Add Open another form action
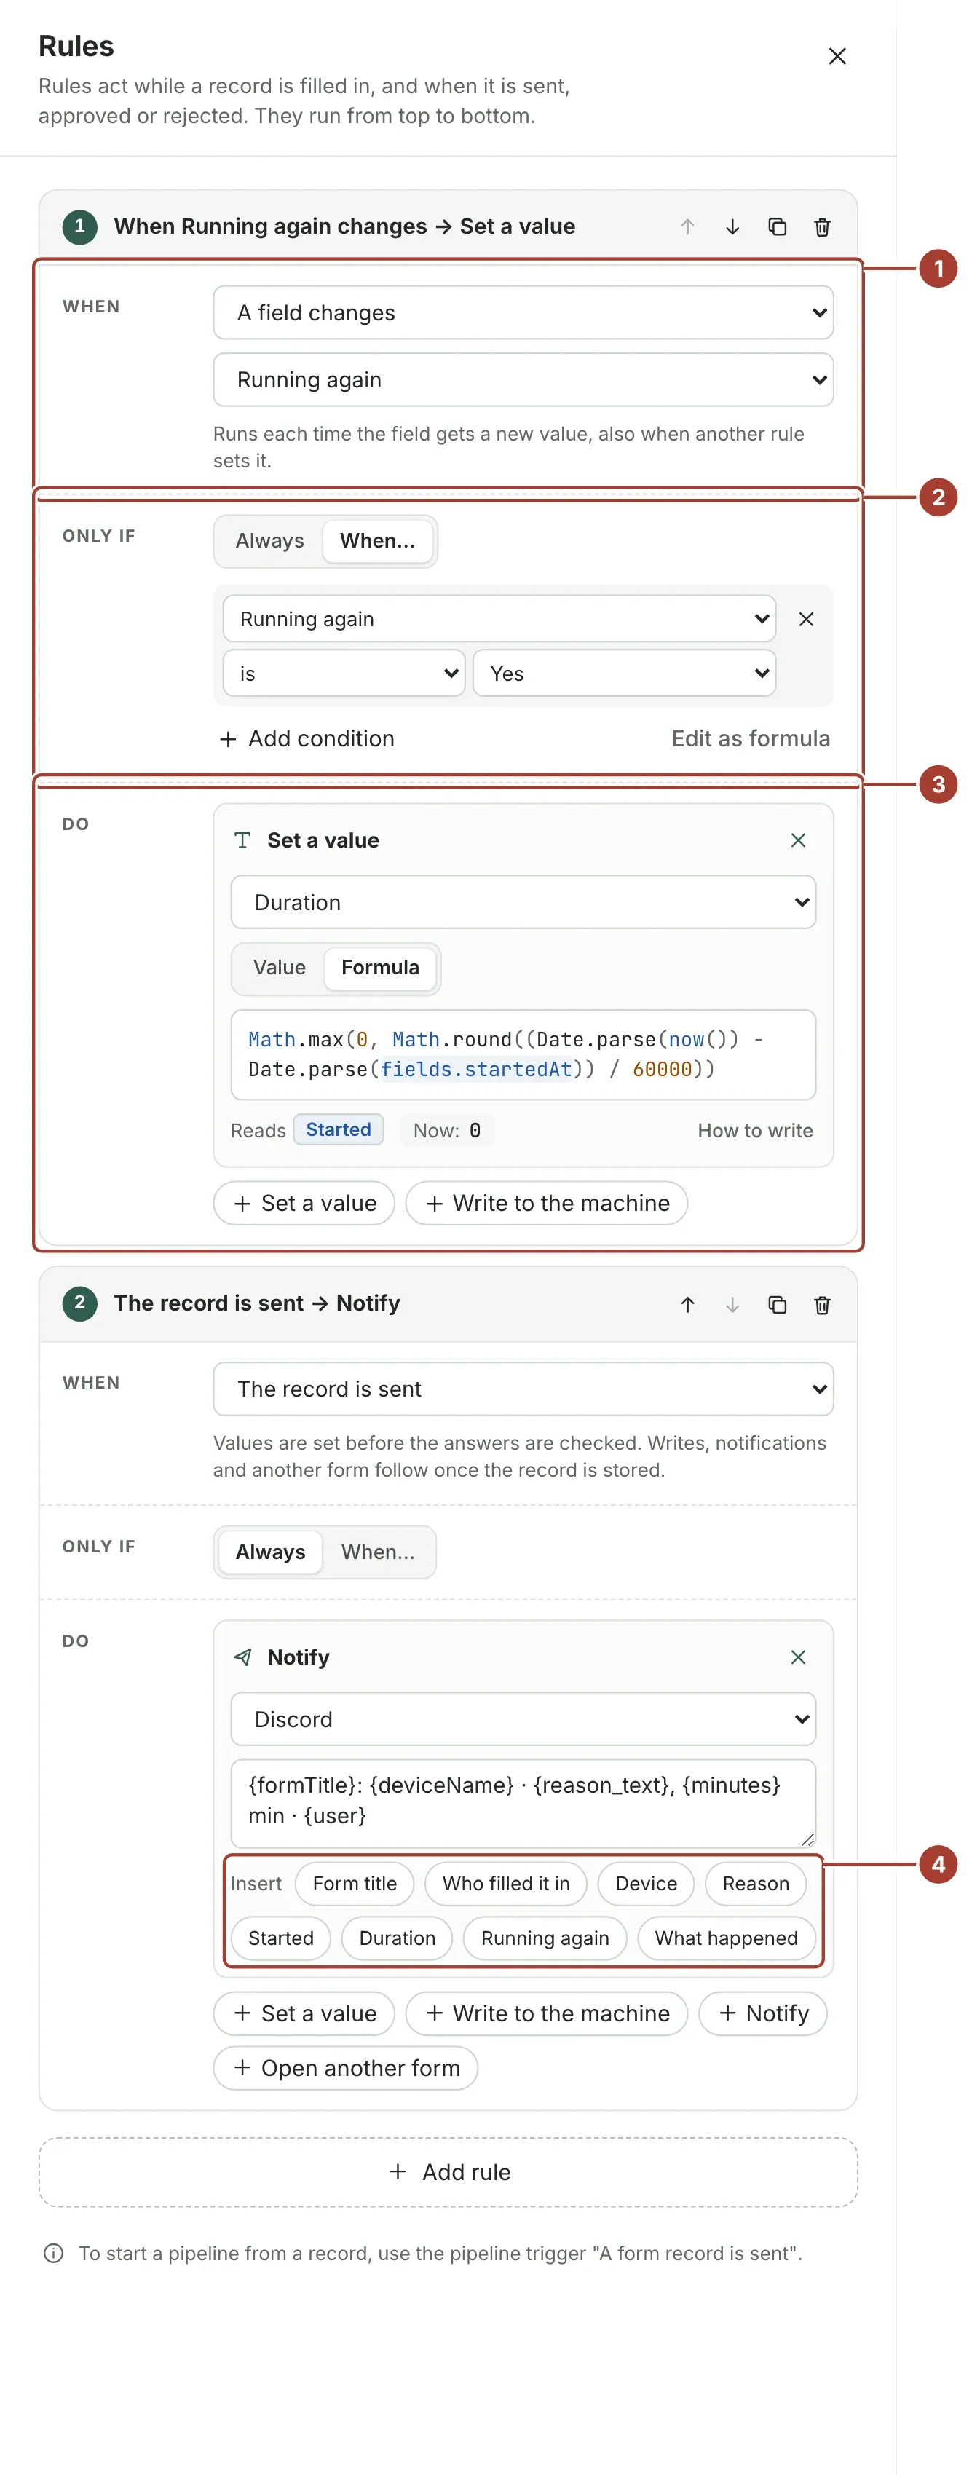This screenshot has height=2475, width=980. point(346,2068)
